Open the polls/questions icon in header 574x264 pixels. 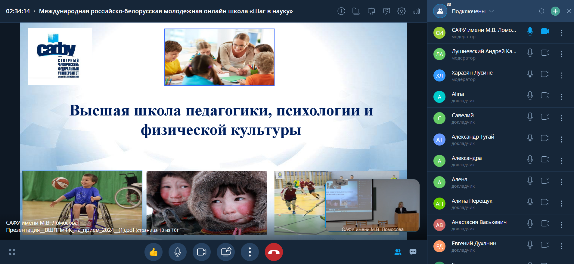386,11
